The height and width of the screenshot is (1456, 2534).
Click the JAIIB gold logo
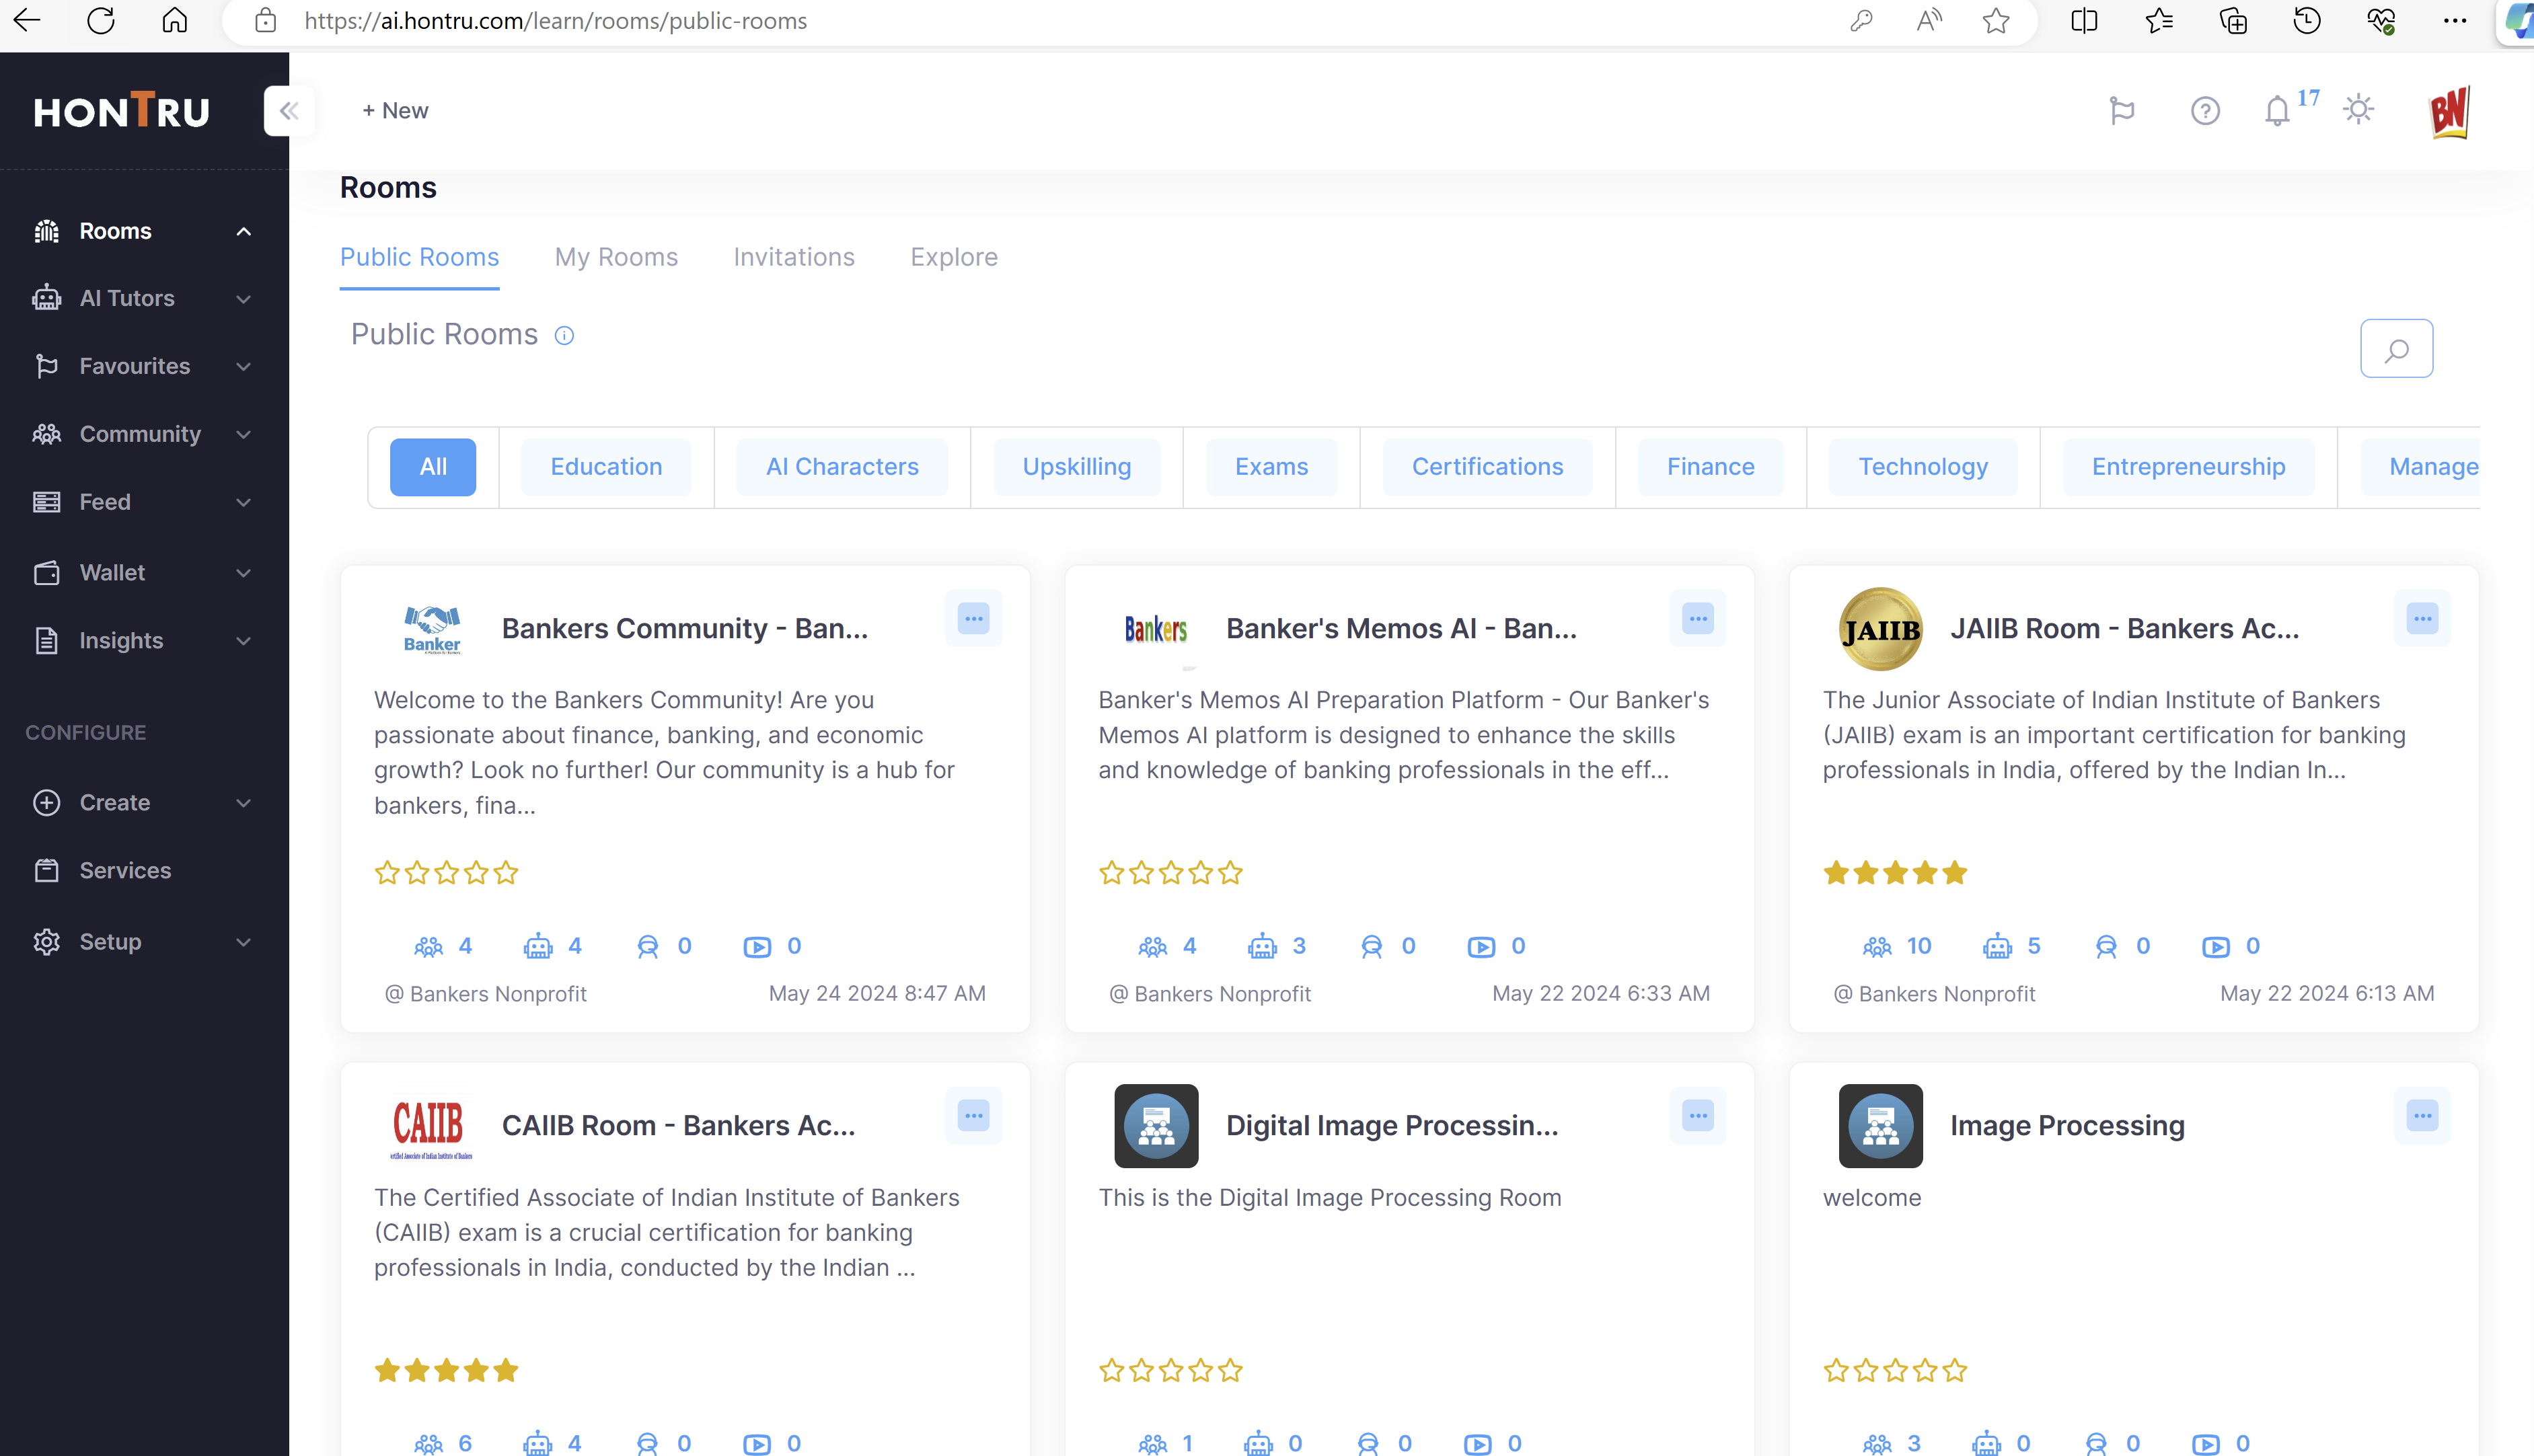pyautogui.click(x=1880, y=629)
